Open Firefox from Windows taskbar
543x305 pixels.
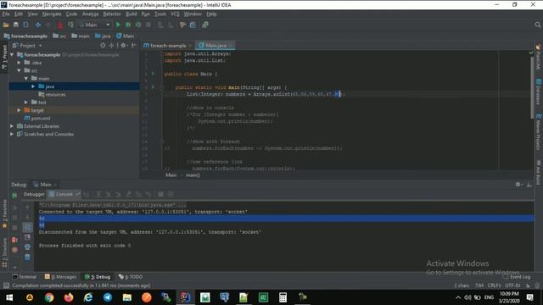69,297
